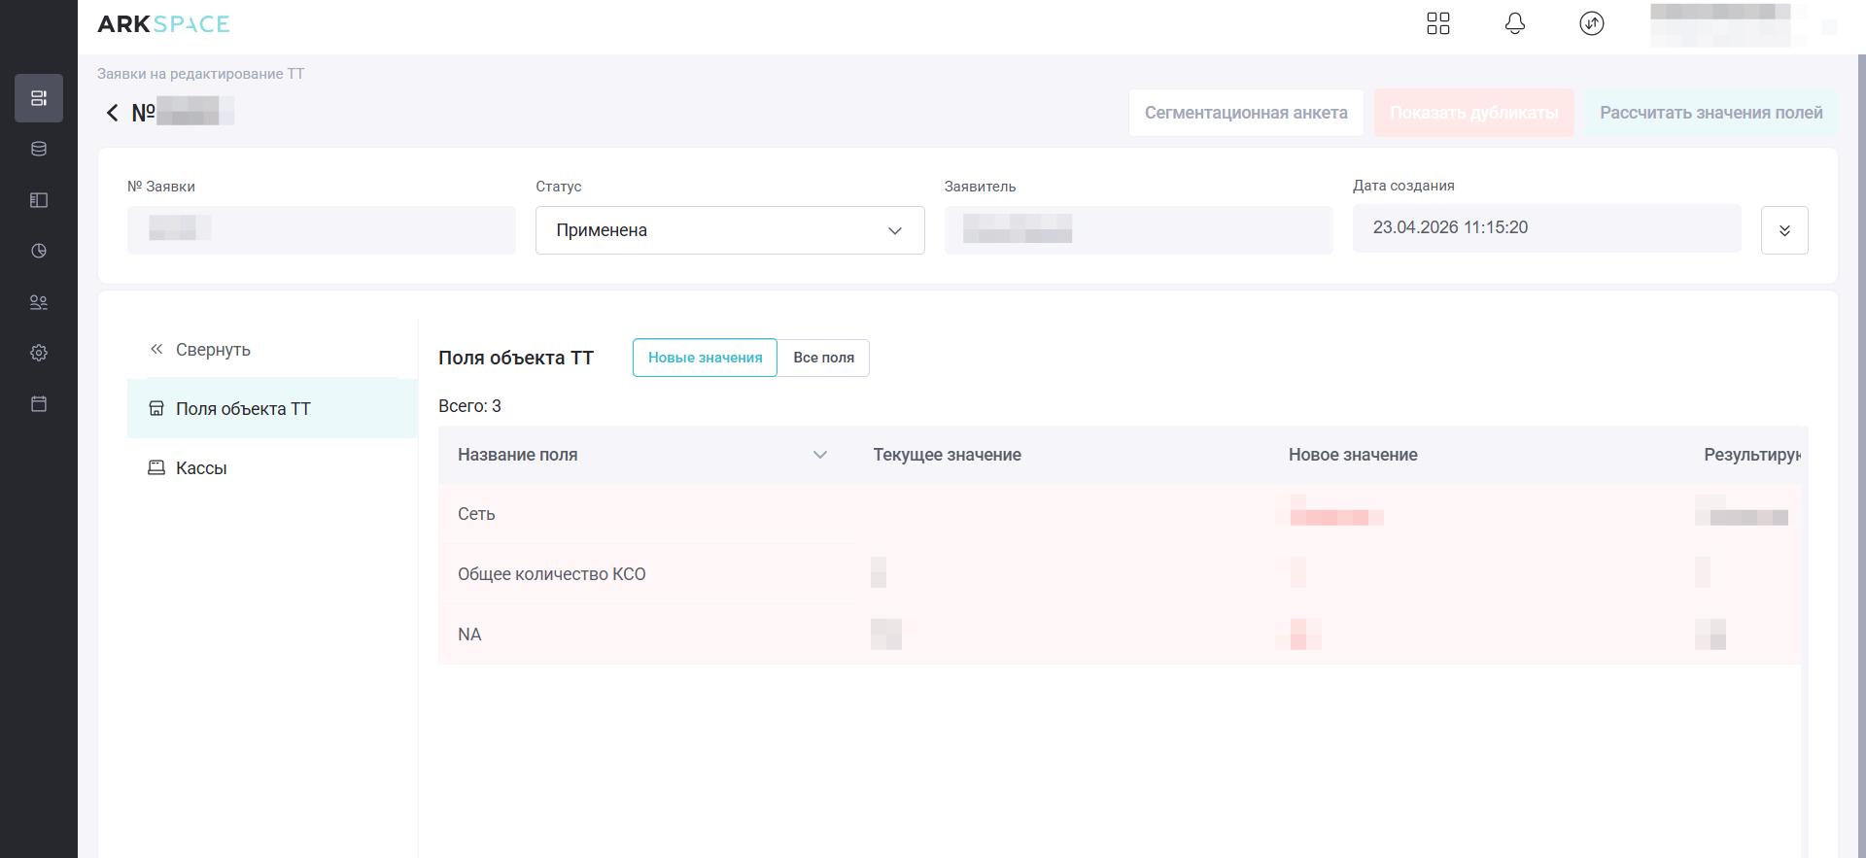Click the back arrow next to request number
The image size is (1866, 858).
coord(112,114)
